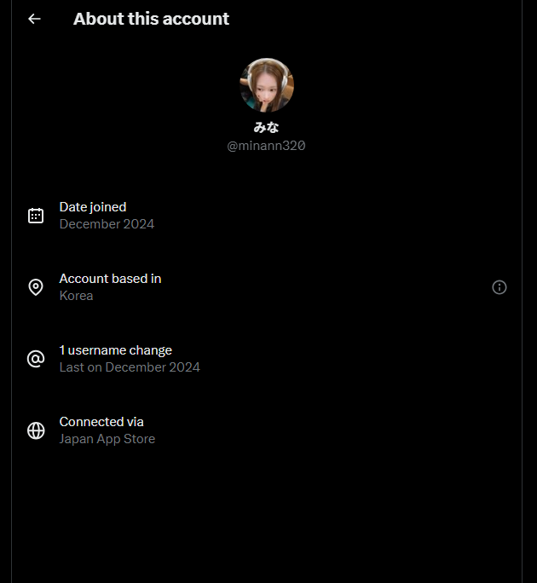This screenshot has height=583, width=537.
Task: Click the calendar icon for Date joined
Action: click(36, 216)
